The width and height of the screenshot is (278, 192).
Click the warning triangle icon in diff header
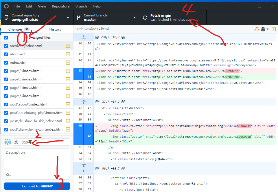click(x=257, y=29)
